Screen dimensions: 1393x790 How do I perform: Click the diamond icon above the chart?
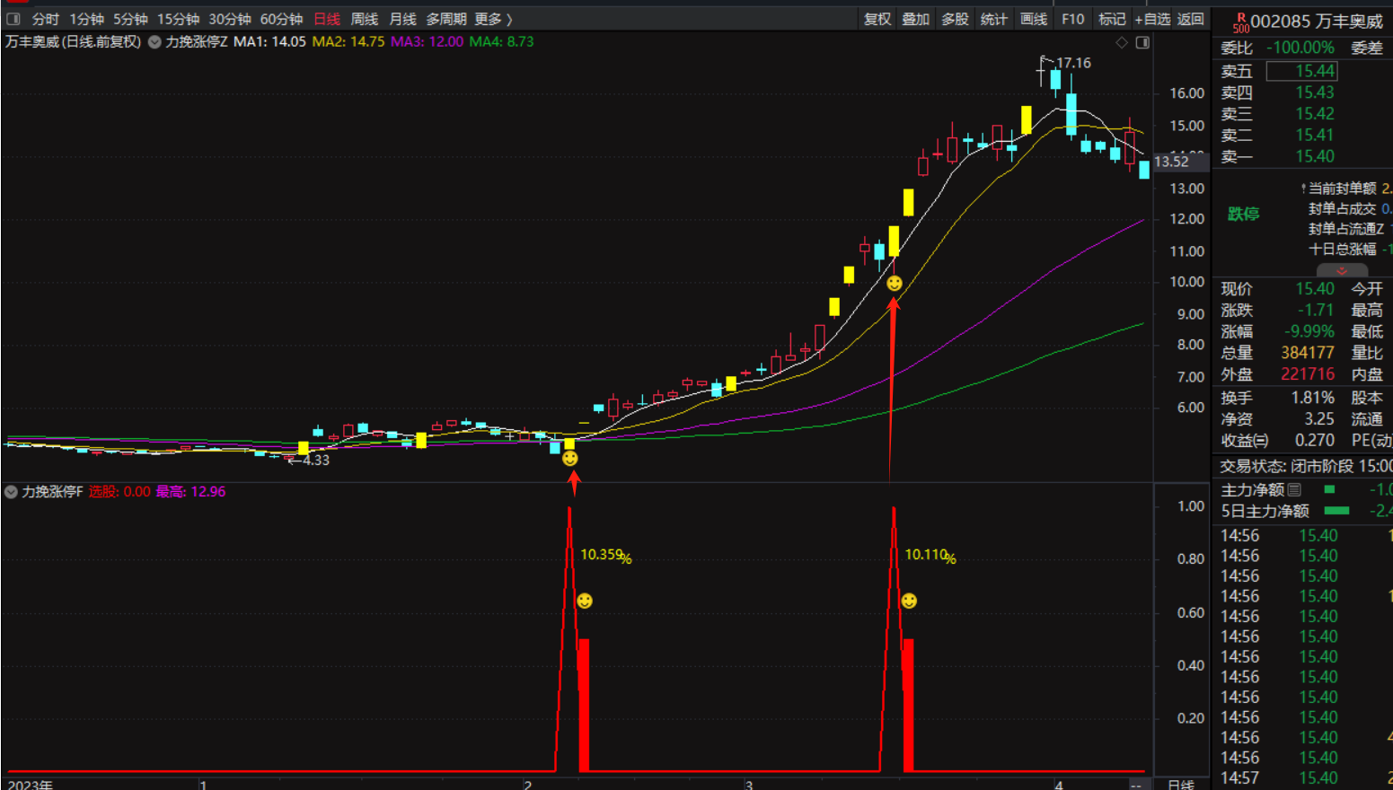coord(1121,42)
